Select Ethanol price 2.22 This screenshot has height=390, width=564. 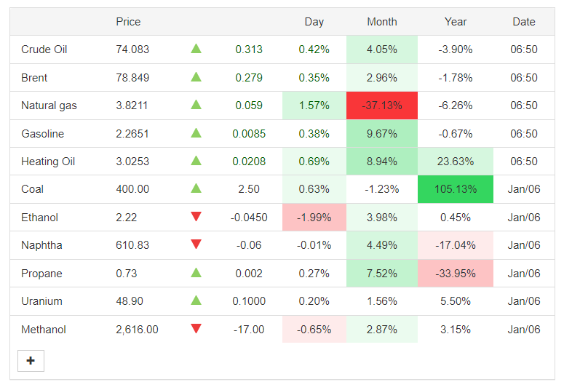126,218
